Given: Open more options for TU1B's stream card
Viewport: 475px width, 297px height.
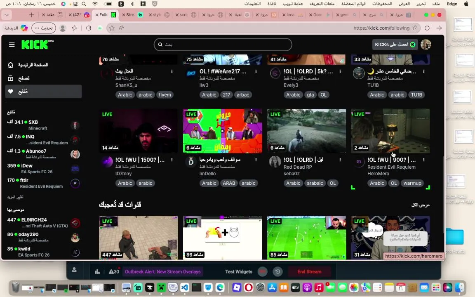Looking at the screenshot, I should (424, 71).
